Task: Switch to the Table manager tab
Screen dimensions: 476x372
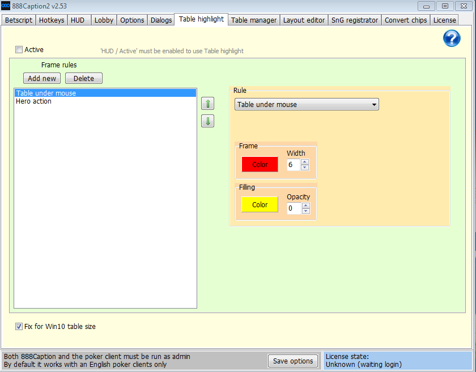Action: coord(253,20)
